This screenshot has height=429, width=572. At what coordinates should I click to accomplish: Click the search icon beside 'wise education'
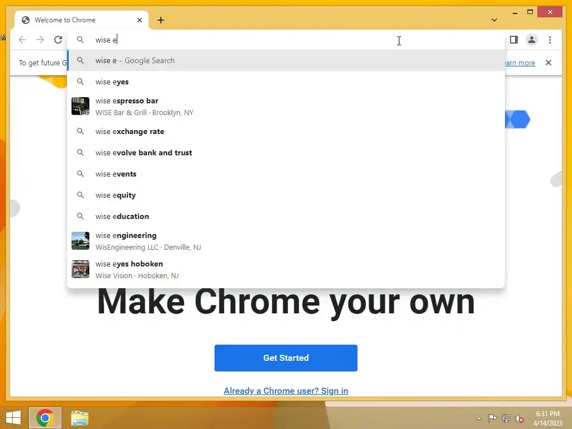click(80, 216)
